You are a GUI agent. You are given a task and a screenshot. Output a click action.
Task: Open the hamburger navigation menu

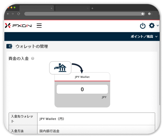pos(39,25)
